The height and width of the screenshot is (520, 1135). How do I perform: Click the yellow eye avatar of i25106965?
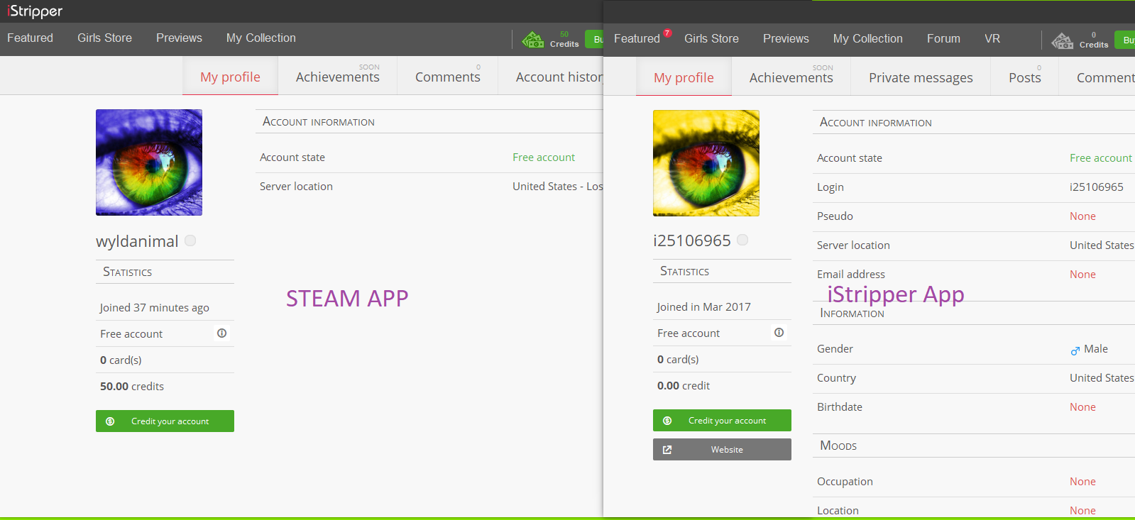[x=706, y=163]
